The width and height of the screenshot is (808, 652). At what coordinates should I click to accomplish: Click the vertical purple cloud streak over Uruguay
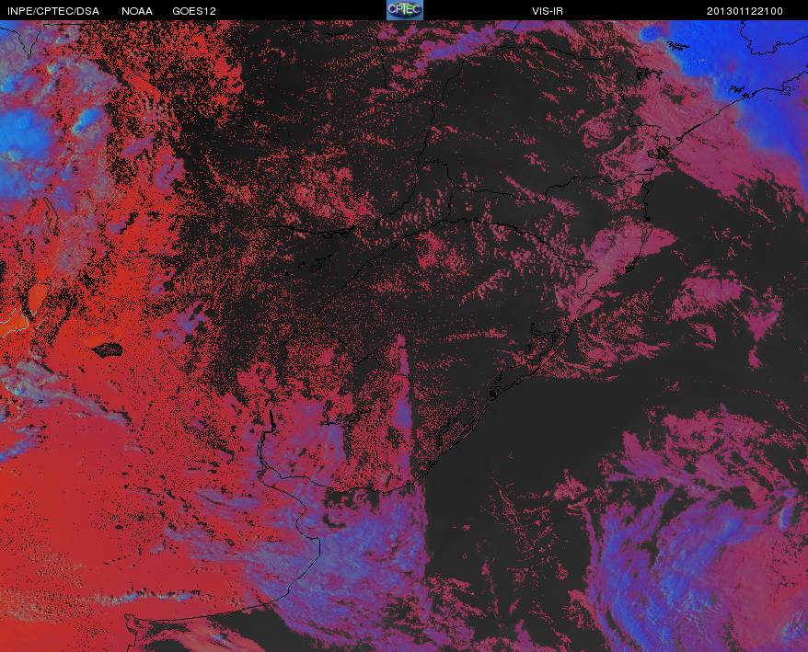click(x=403, y=392)
